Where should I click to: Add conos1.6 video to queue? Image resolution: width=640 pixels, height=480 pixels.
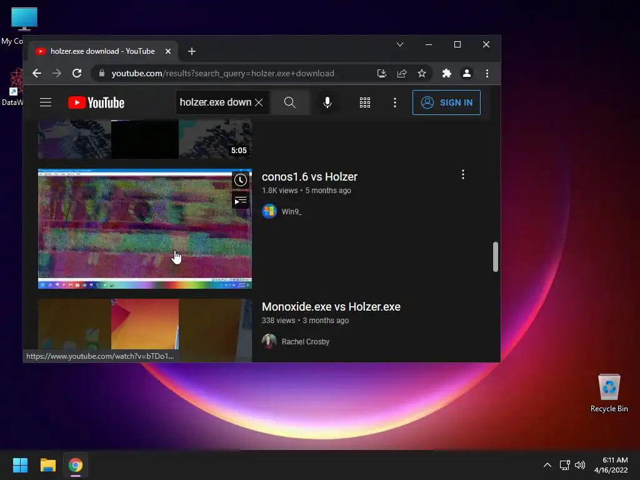(x=241, y=201)
